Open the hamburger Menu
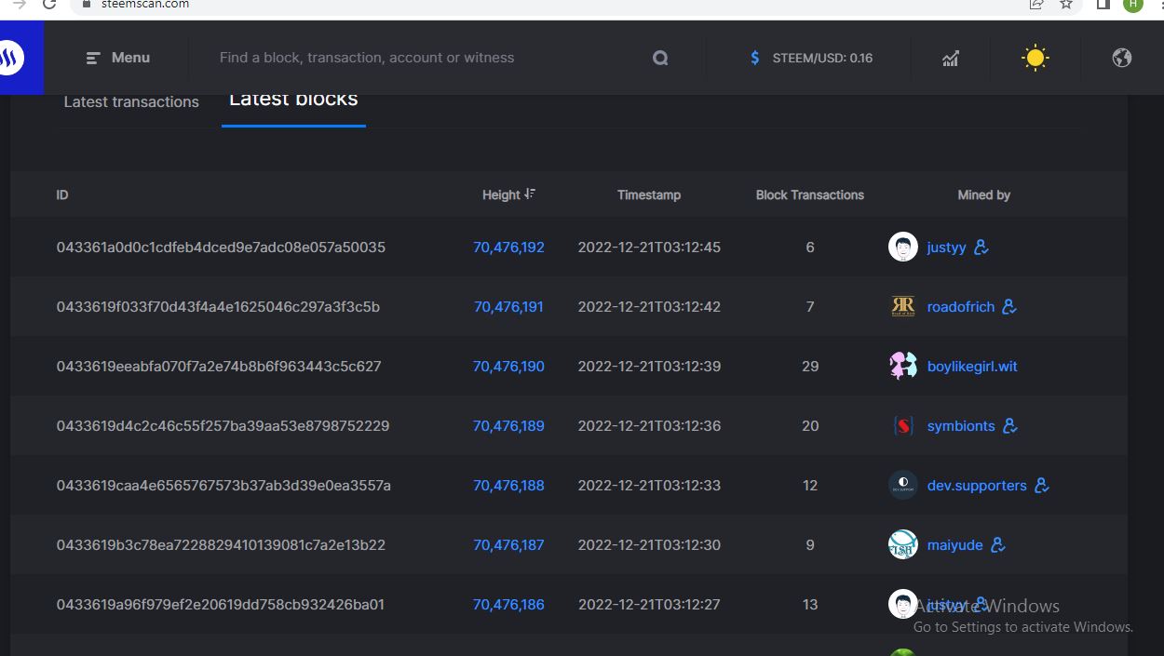1164x656 pixels. point(117,58)
